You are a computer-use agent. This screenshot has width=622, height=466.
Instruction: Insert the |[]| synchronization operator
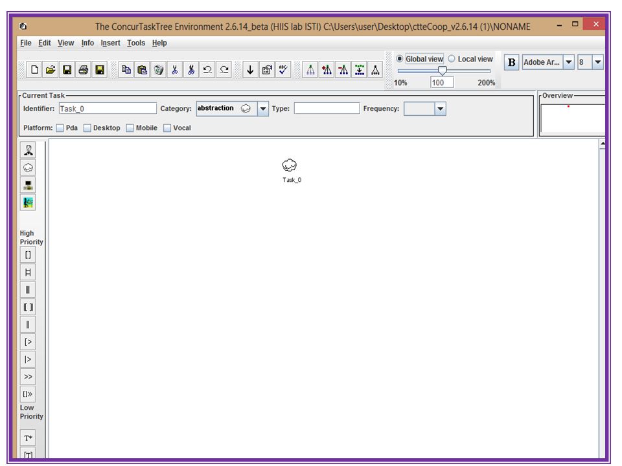click(28, 307)
